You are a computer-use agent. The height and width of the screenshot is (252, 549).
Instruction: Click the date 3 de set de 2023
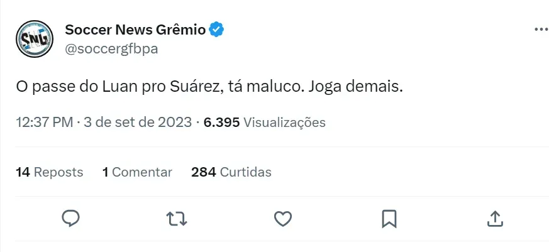pos(138,122)
